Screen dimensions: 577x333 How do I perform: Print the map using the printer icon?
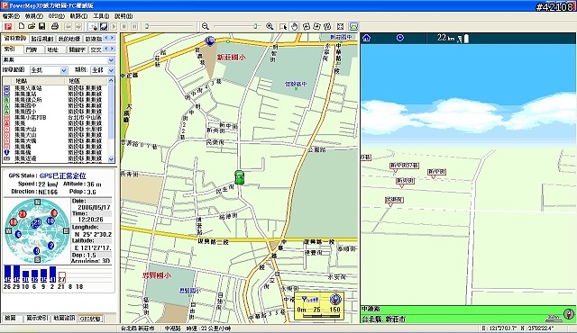point(55,26)
